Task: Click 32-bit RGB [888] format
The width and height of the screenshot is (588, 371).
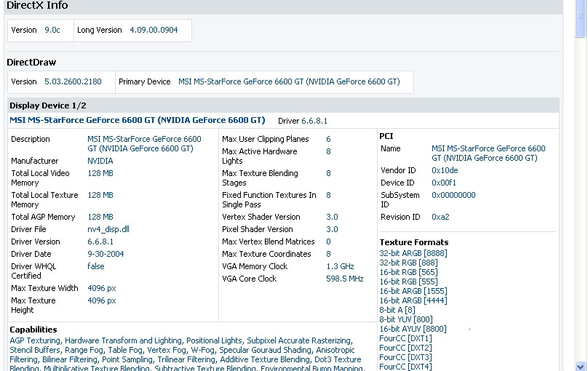Action: [409, 263]
